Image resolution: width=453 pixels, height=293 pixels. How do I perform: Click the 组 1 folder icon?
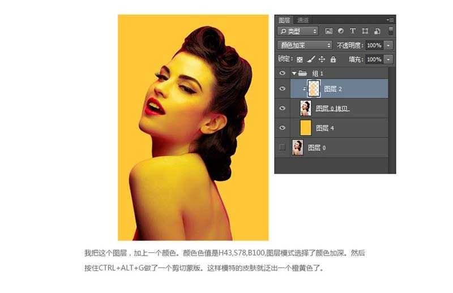[302, 73]
